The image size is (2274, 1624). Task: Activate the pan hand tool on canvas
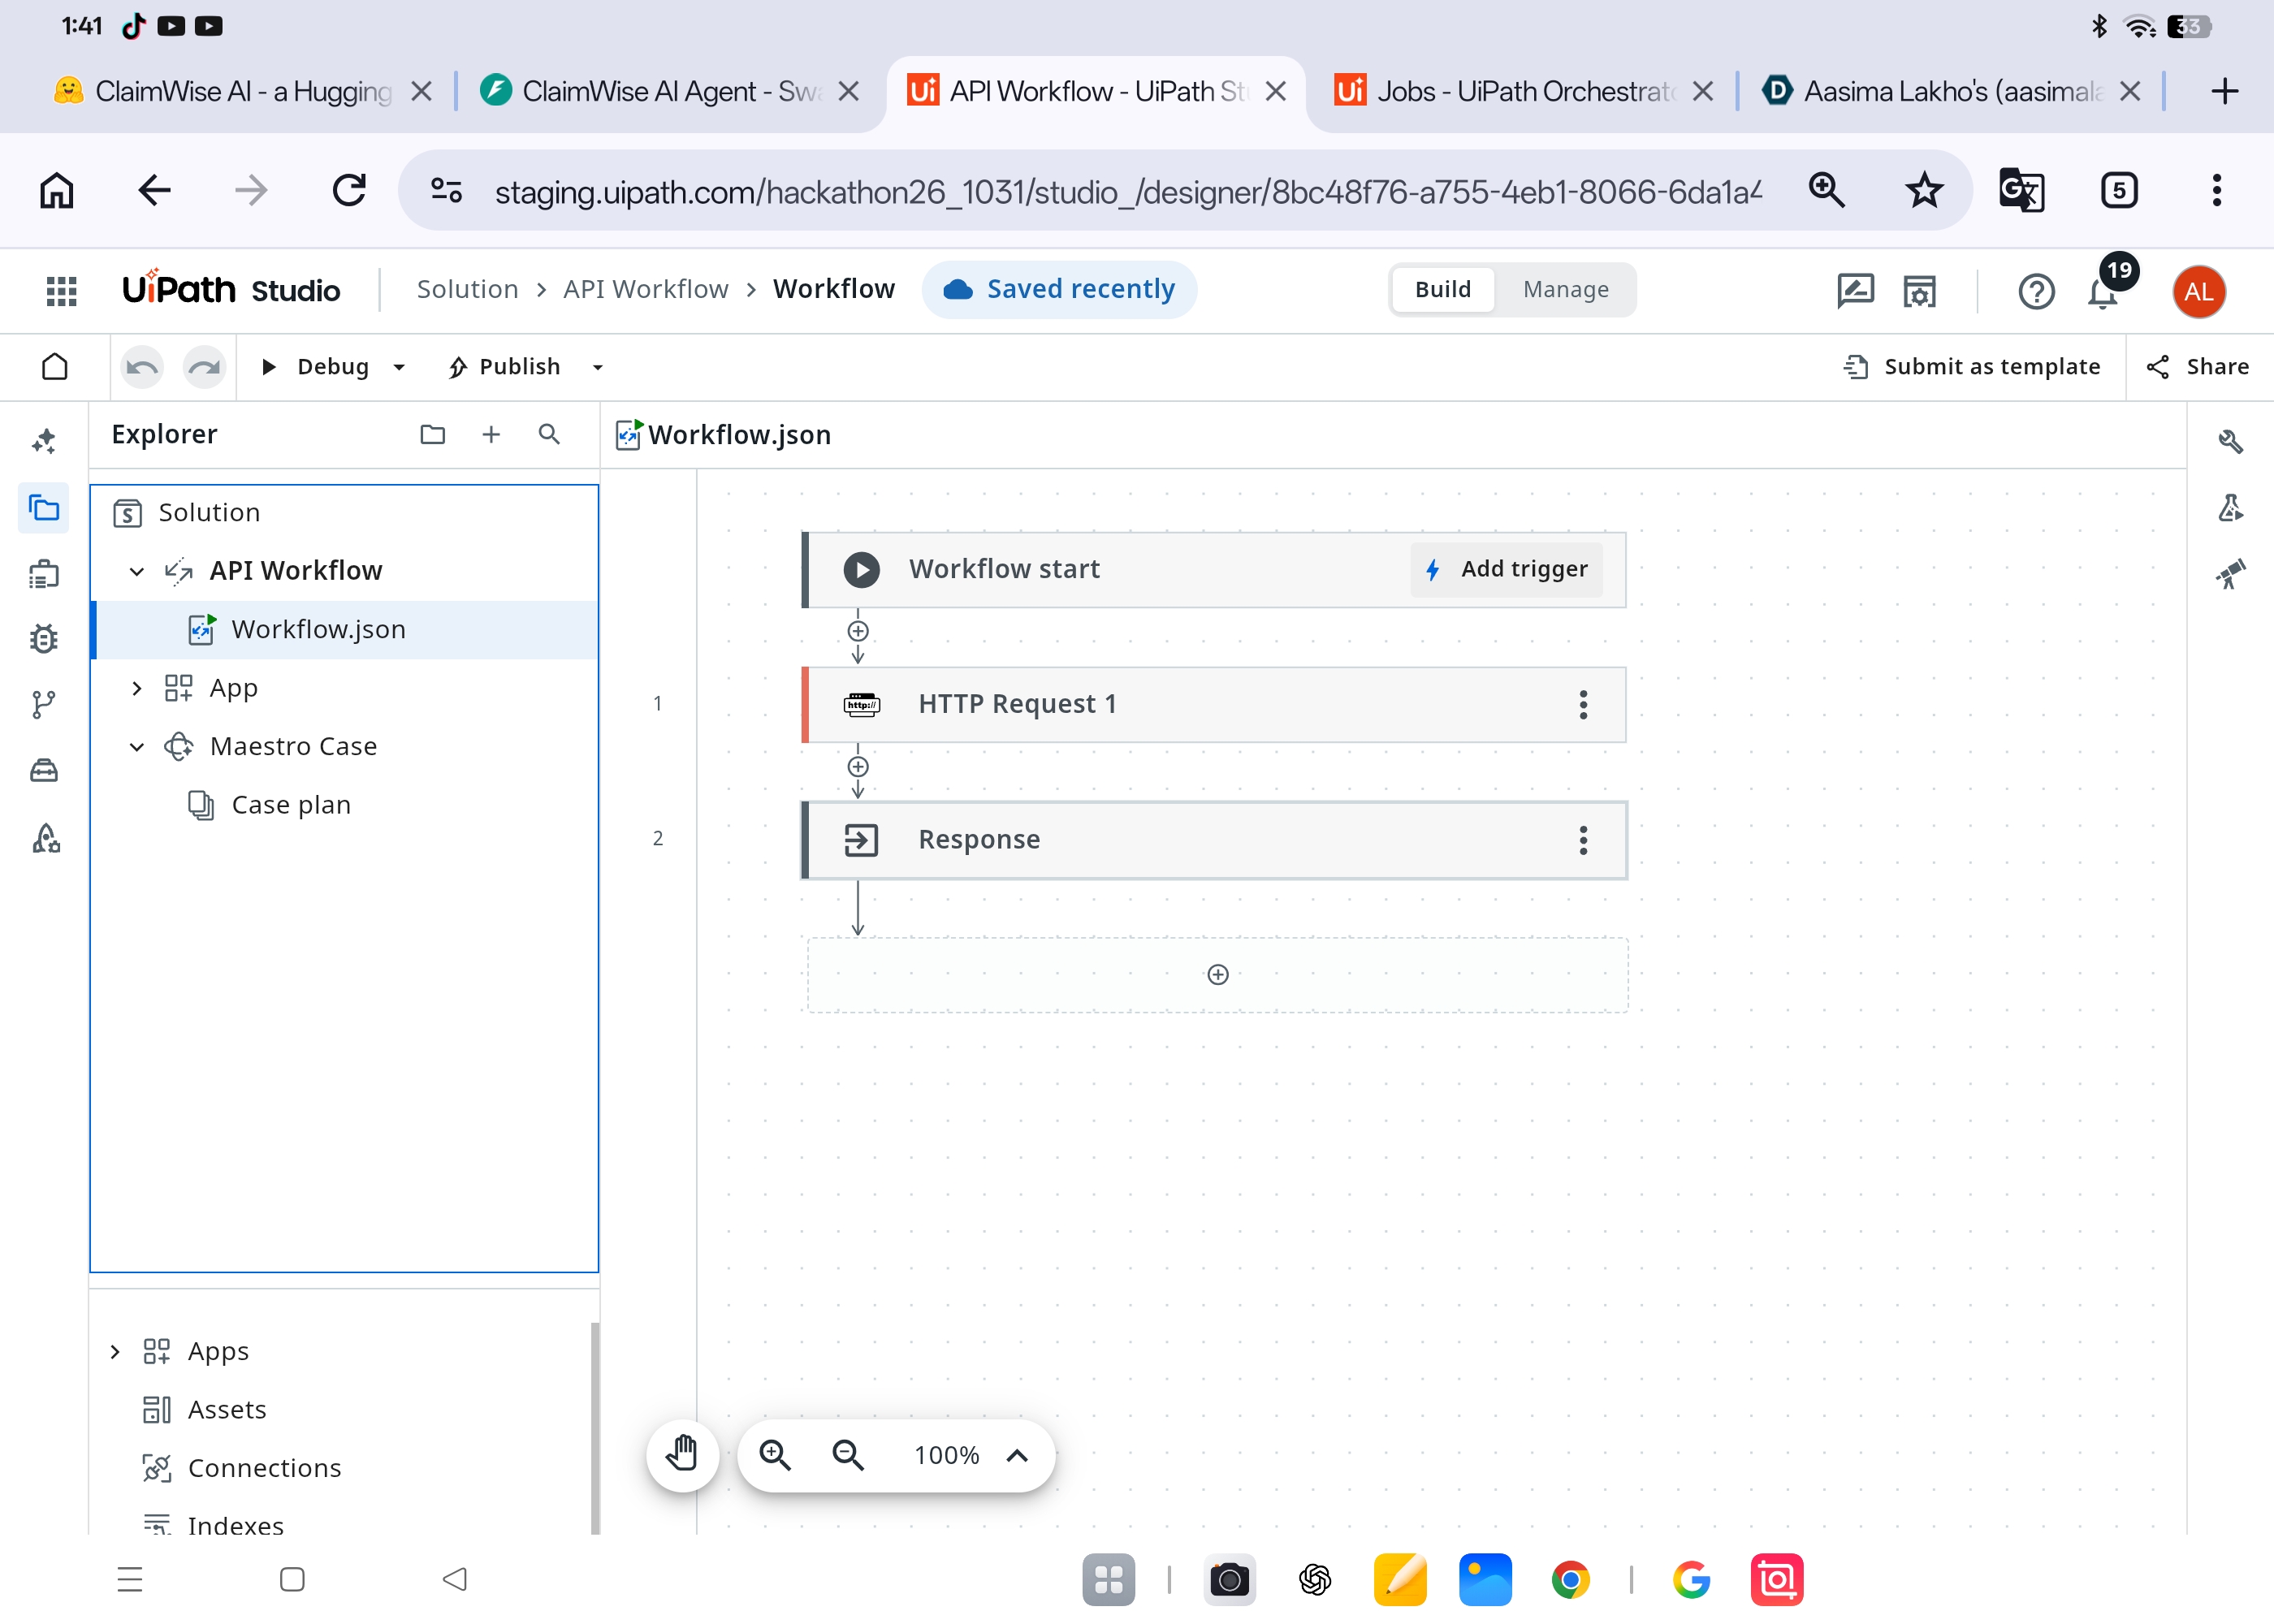683,1454
